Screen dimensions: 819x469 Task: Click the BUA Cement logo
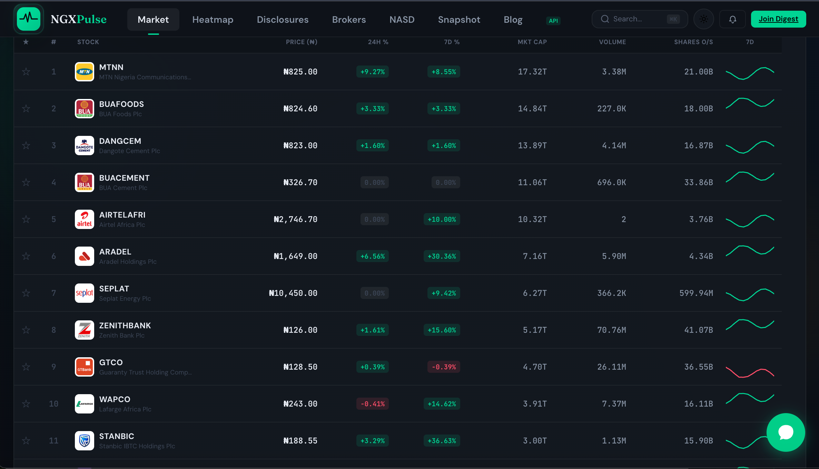(x=85, y=182)
